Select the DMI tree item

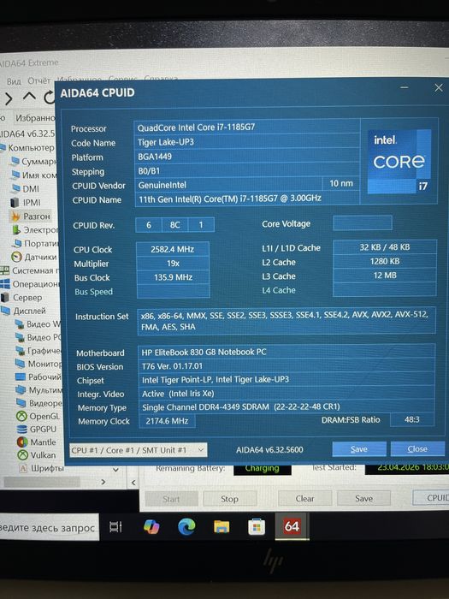[x=31, y=189]
